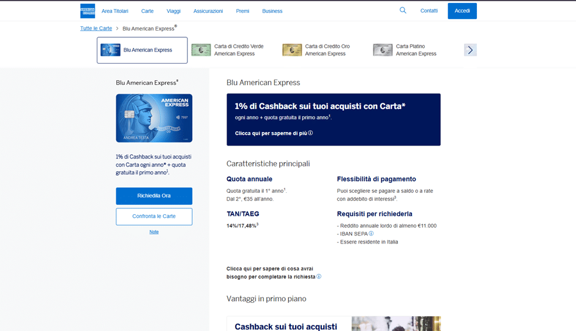Screen dimensions: 576x331
Task: Open the Premi menu
Action: [x=242, y=11]
